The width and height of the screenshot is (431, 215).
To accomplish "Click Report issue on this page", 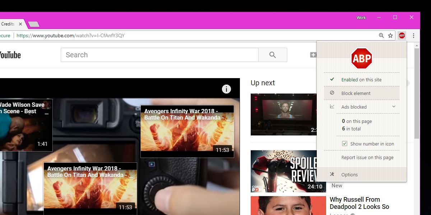I will tap(367, 157).
